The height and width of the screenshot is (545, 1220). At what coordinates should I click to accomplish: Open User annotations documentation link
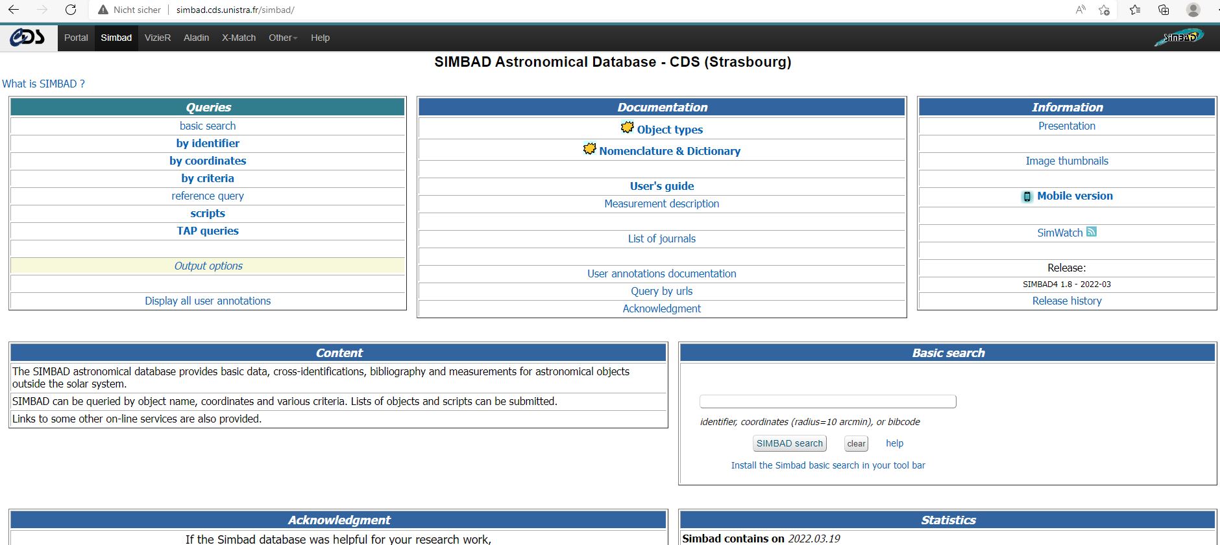(x=662, y=273)
